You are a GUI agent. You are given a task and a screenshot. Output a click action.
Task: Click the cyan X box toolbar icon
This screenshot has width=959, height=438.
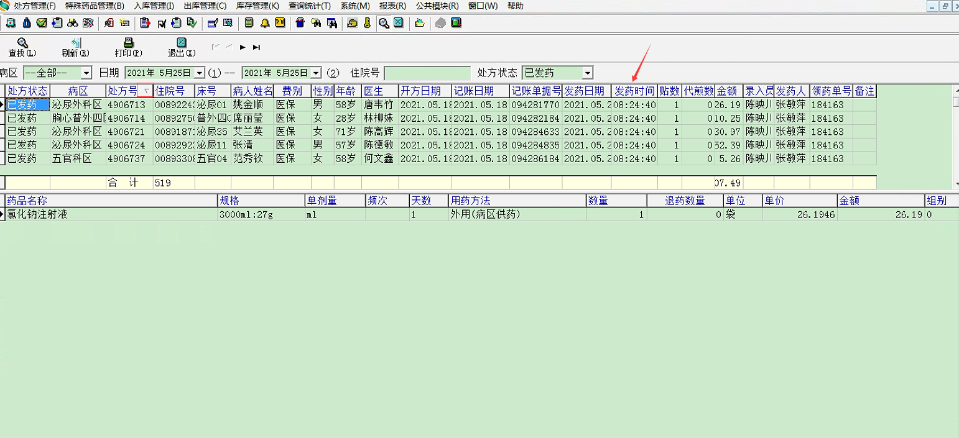coord(398,23)
